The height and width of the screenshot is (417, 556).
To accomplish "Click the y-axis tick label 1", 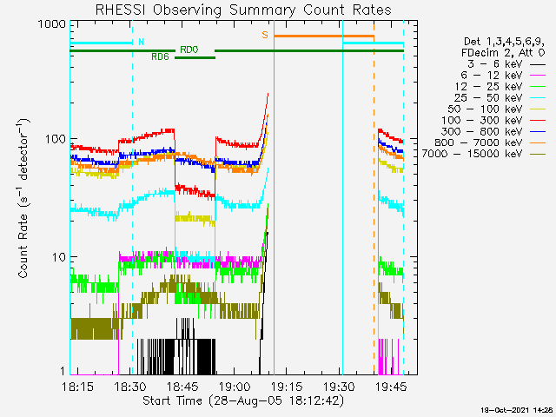I will [x=63, y=371].
